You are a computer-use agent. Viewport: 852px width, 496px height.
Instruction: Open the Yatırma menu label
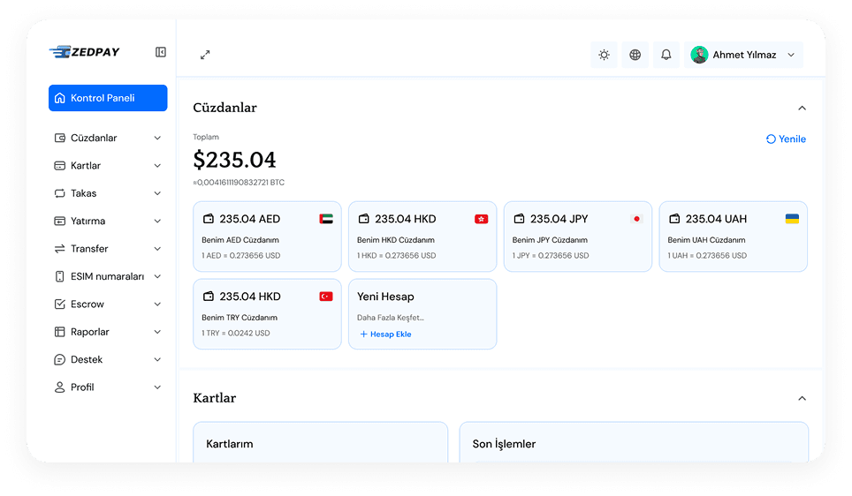(88, 221)
